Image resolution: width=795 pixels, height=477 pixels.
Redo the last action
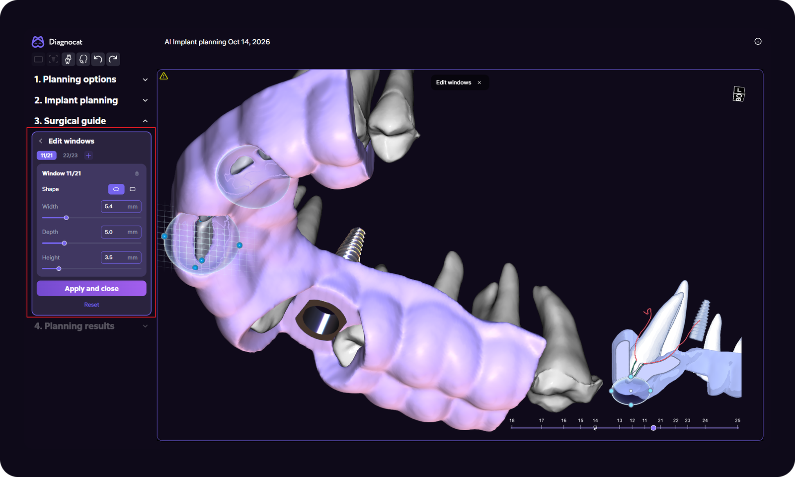tap(113, 59)
